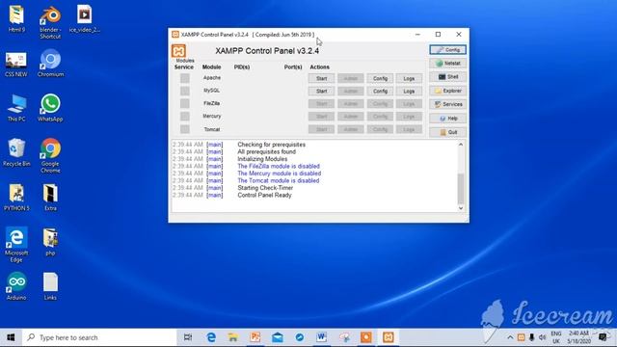Open the notification center icon
This screenshot has width=617, height=347.
[603, 337]
